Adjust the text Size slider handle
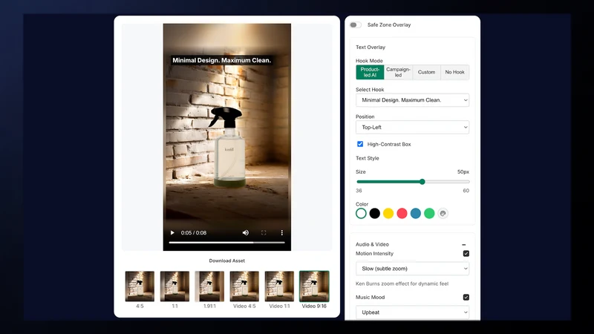This screenshot has height=334, width=594. point(422,182)
